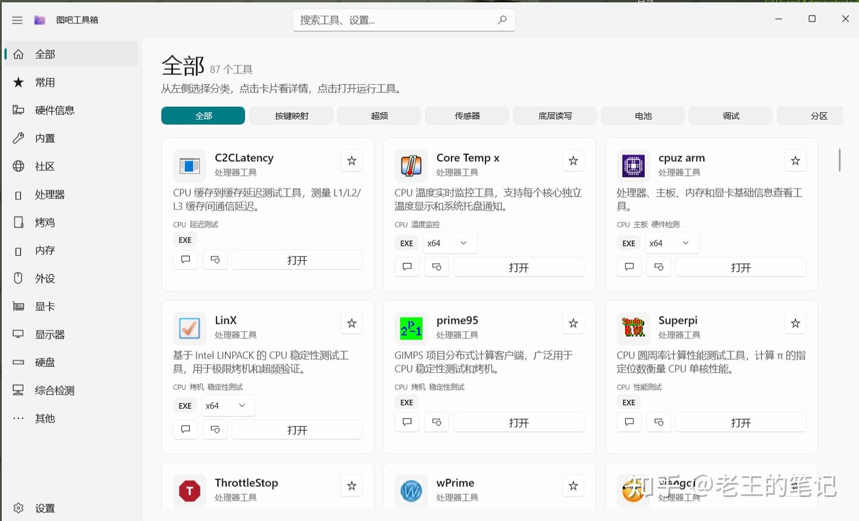Open the 综合检测 sidebar category
859x521 pixels.
tap(71, 390)
